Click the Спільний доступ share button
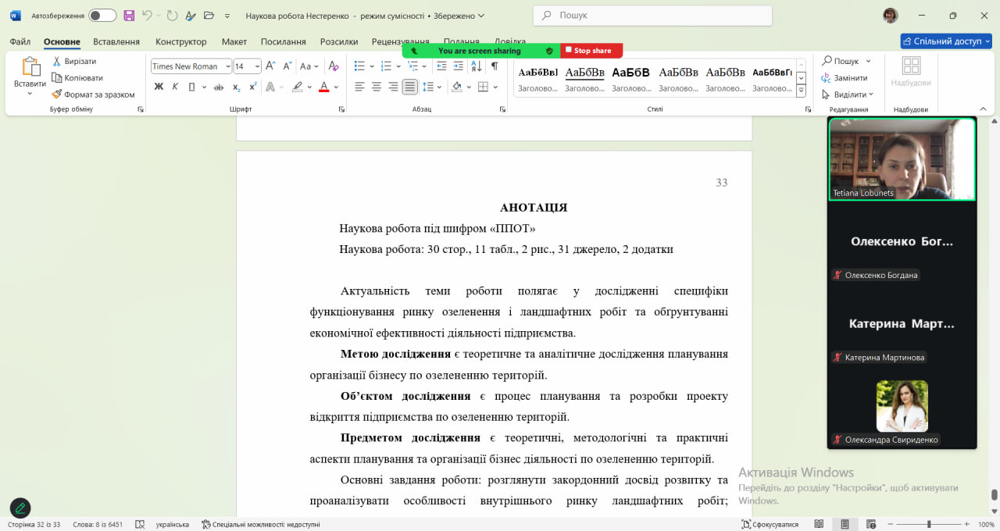The image size is (1000, 531). click(945, 41)
